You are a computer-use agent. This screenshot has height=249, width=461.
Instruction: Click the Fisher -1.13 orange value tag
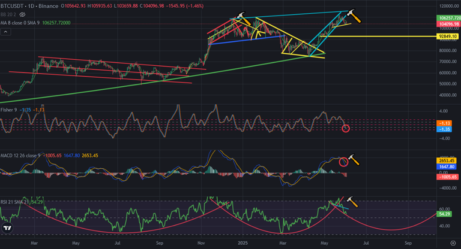pos(444,123)
